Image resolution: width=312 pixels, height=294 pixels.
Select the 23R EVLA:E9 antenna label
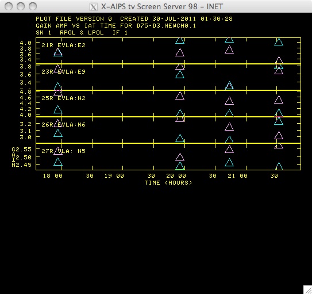(63, 72)
